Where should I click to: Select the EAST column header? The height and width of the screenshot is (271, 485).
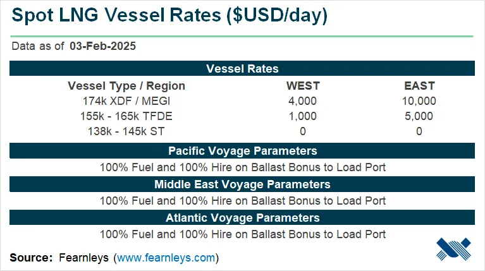coord(420,85)
